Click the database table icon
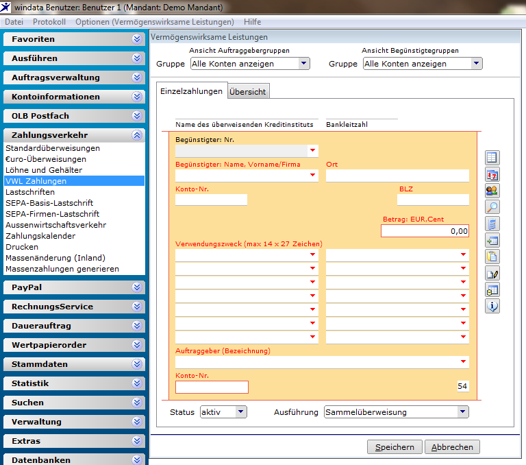Viewport: 526px width, 465px height. (x=492, y=290)
